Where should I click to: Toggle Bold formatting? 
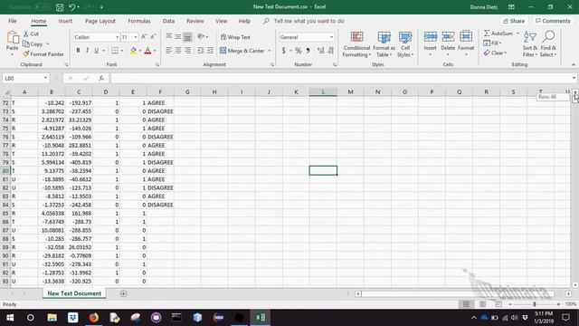pyautogui.click(x=78, y=51)
